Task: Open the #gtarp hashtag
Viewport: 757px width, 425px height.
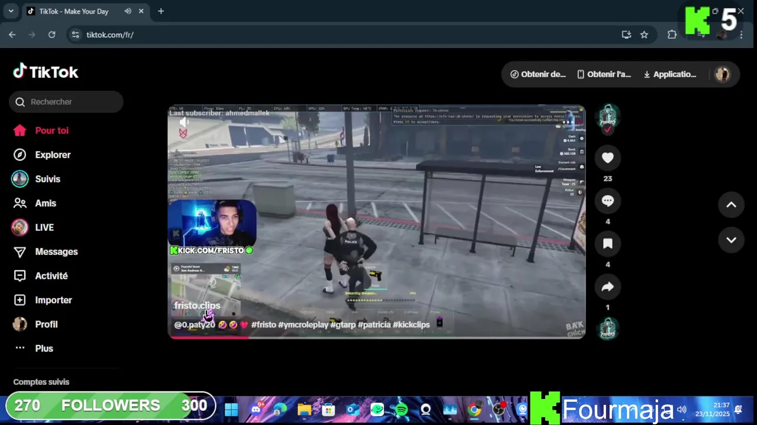Action: pos(343,325)
